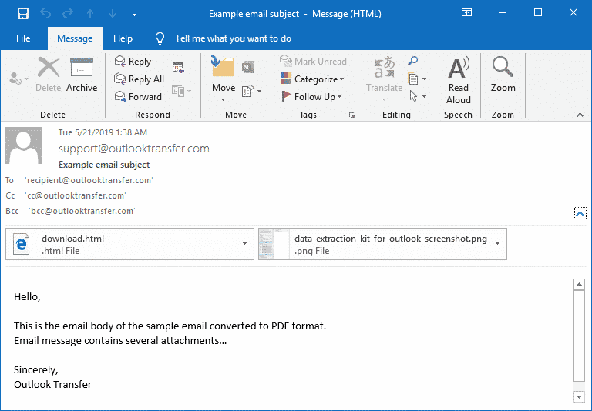
Task: Click the Tell me what you want to do box
Action: pos(233,38)
